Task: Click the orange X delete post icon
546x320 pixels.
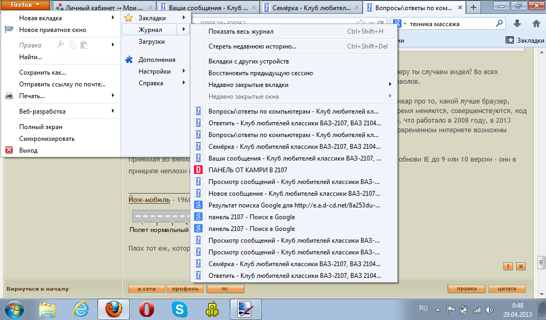Action: pyautogui.click(x=521, y=266)
